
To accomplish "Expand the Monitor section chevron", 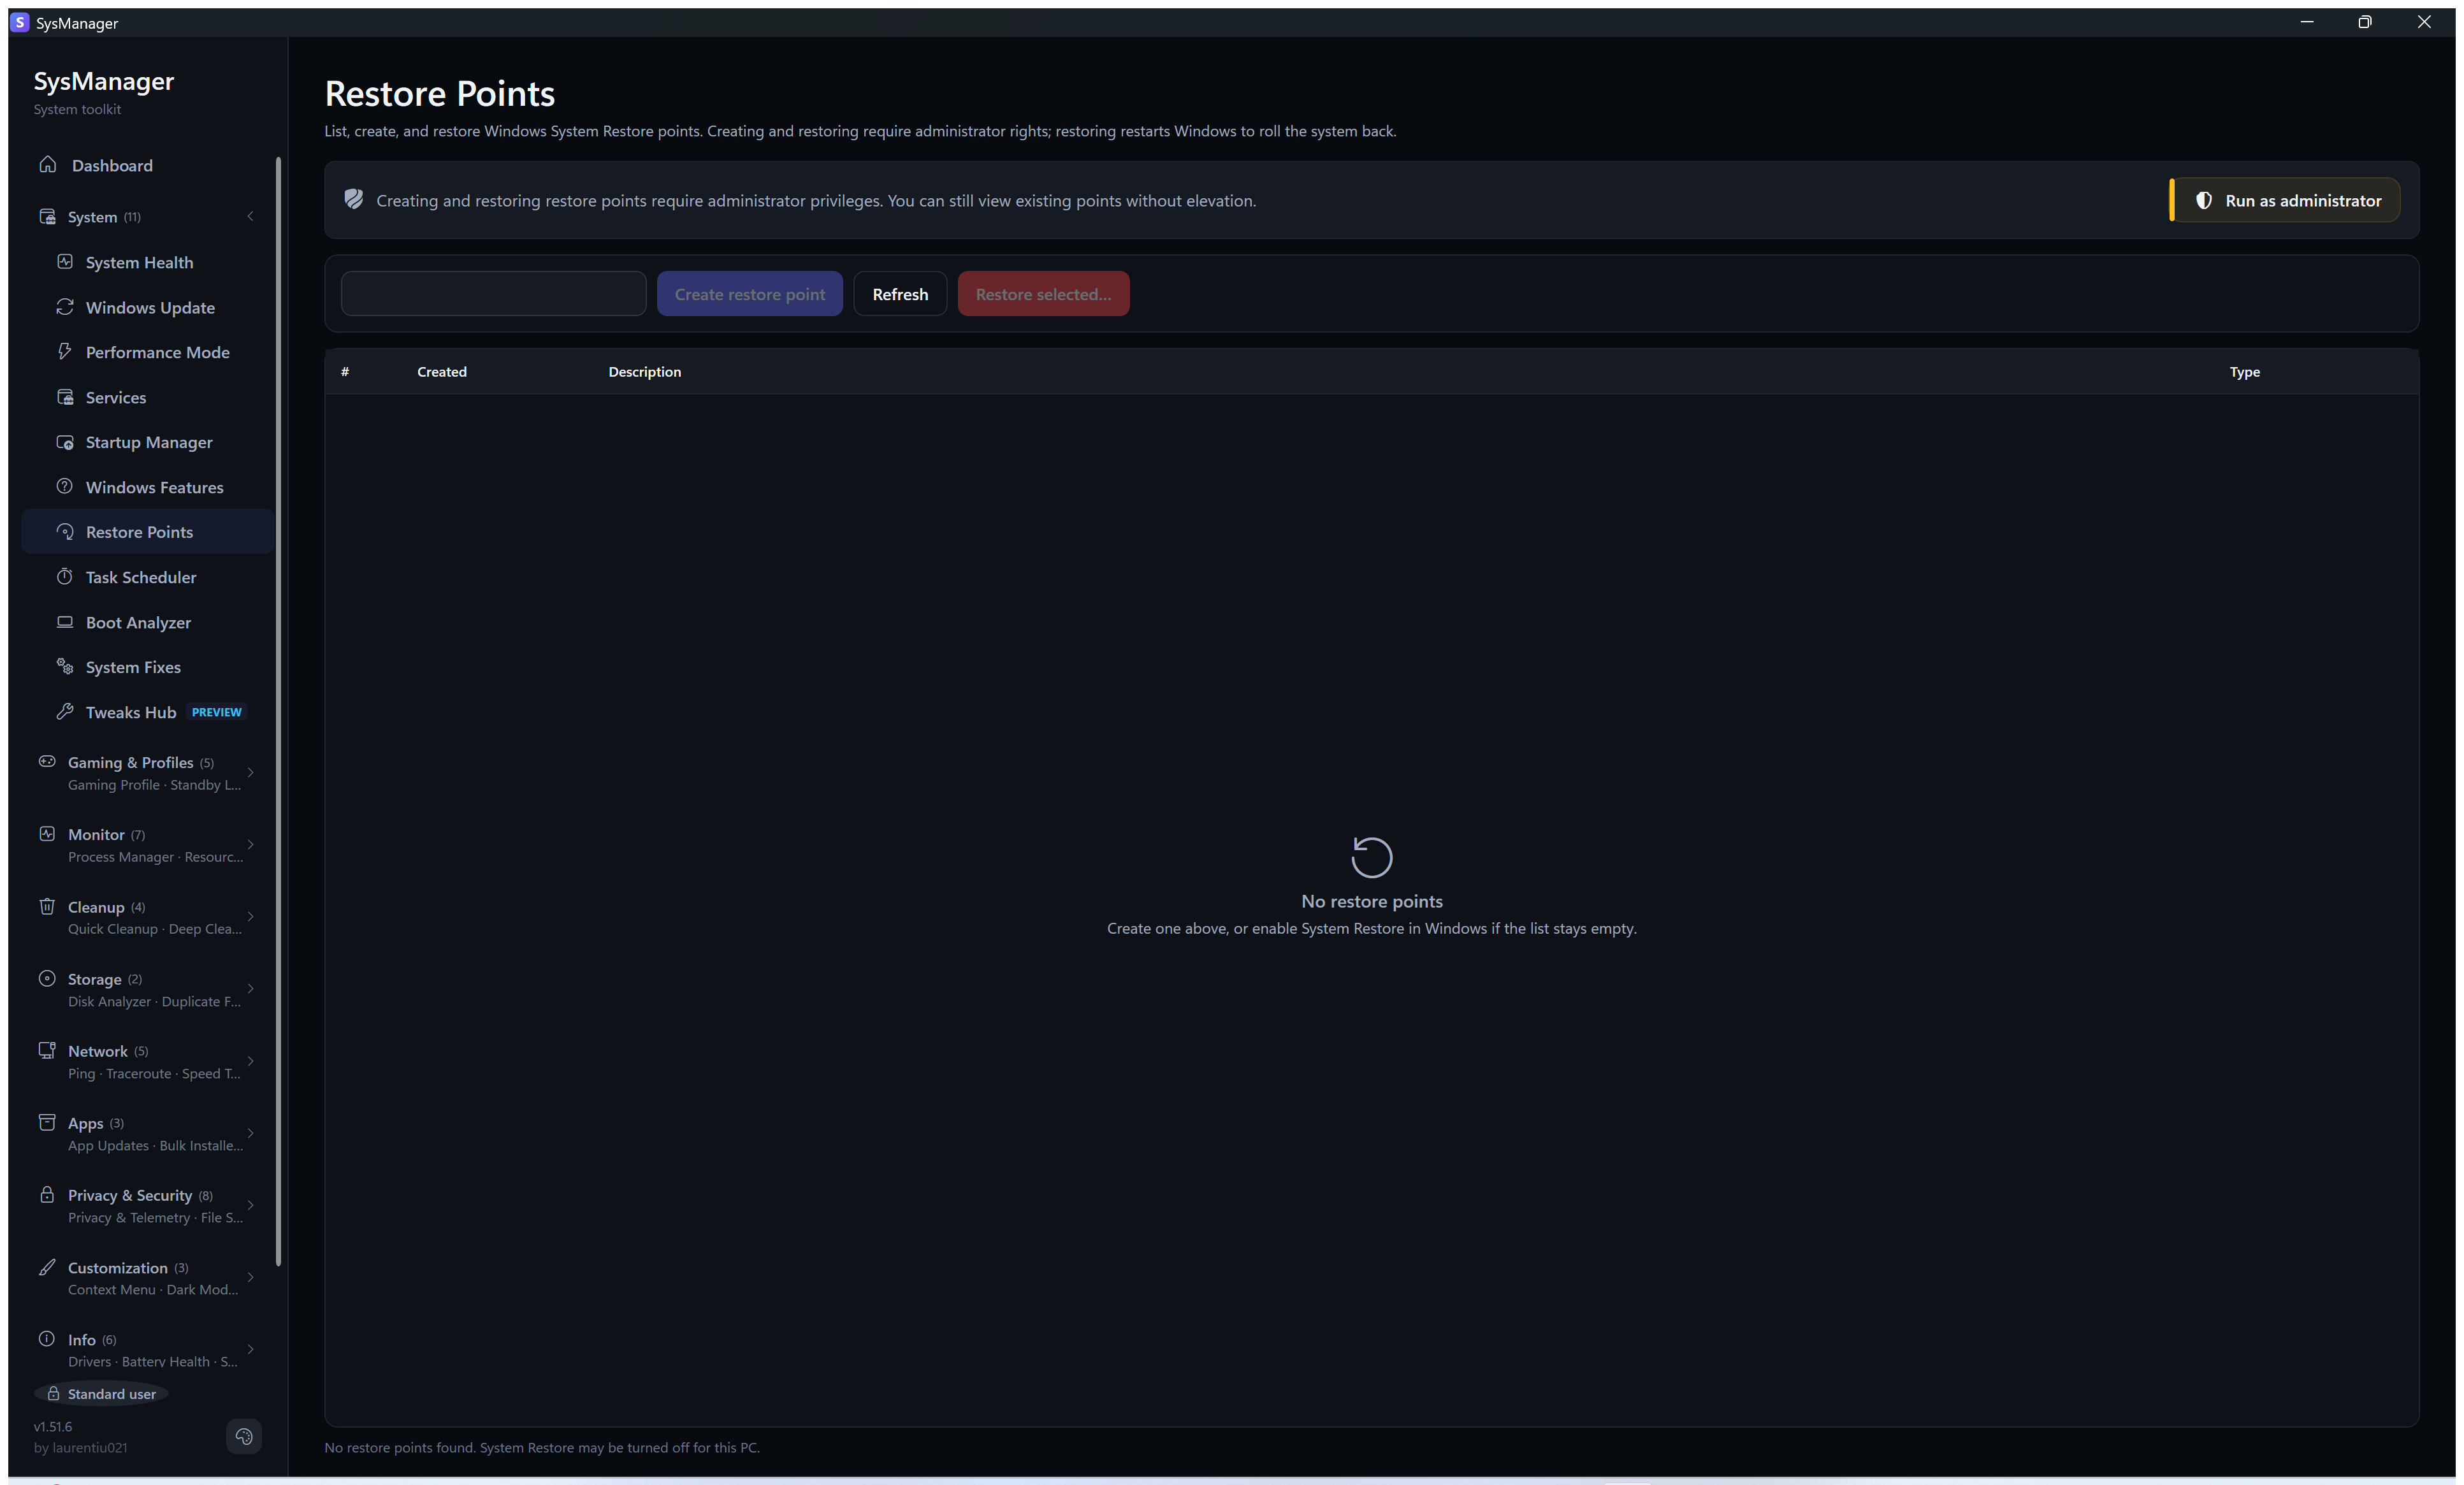I will [x=250, y=845].
